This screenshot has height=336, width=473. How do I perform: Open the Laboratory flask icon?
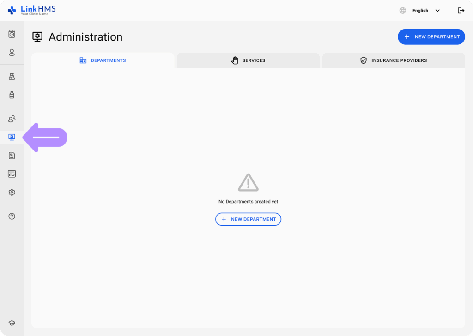12,77
